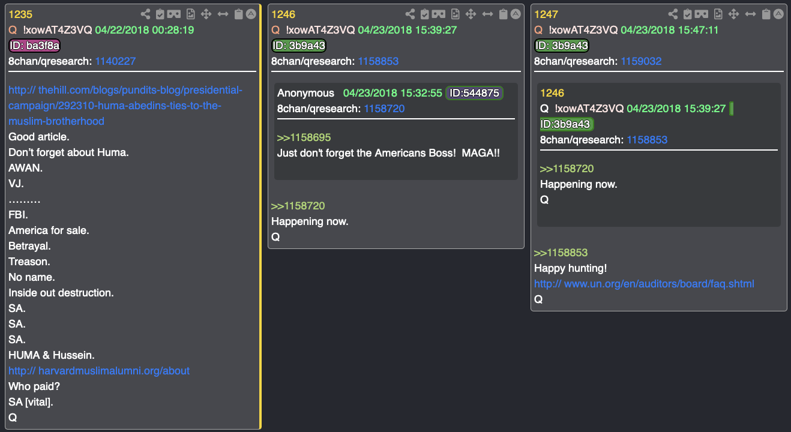This screenshot has width=791, height=432.
Task: Click the four-way move arrows on post 1246
Action: pyautogui.click(x=471, y=14)
